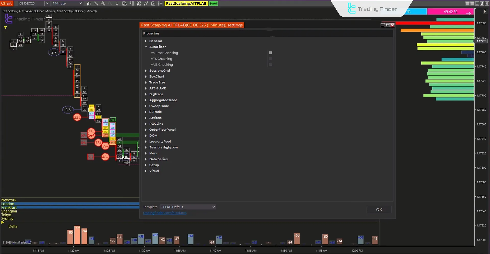490x254 pixels.
Task: Open the tradingfinder.com/products link
Action: 165,213
